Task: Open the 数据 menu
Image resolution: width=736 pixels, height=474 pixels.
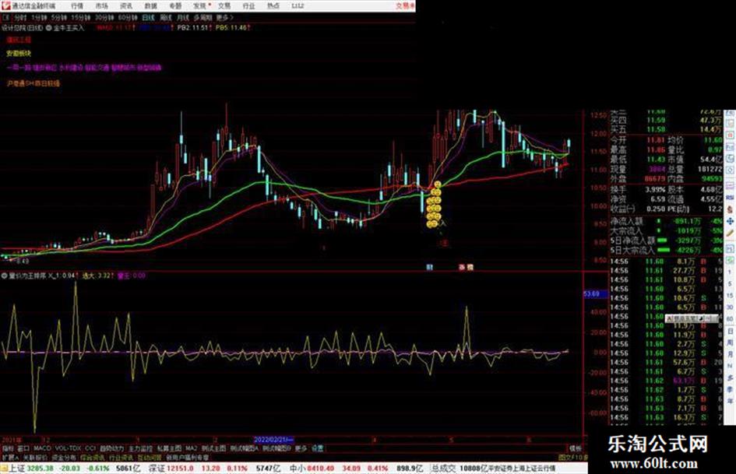Action: (150, 5)
